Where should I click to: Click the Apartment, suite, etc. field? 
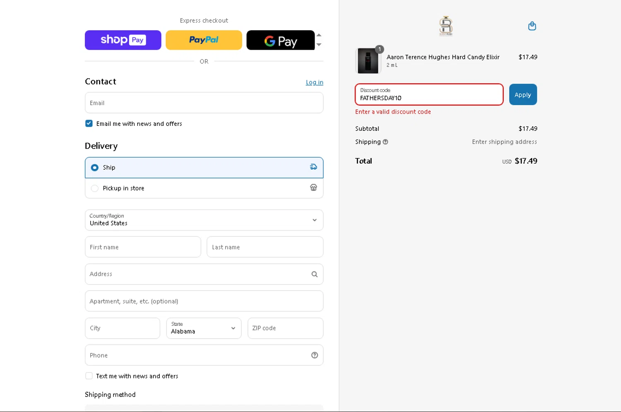tap(204, 301)
